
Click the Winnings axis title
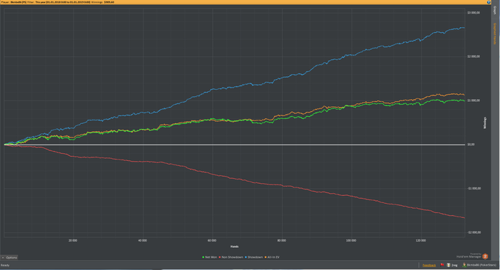pyautogui.click(x=485, y=123)
